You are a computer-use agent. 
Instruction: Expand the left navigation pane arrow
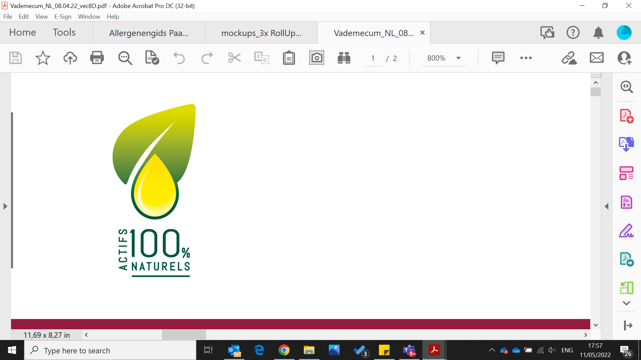pos(5,206)
